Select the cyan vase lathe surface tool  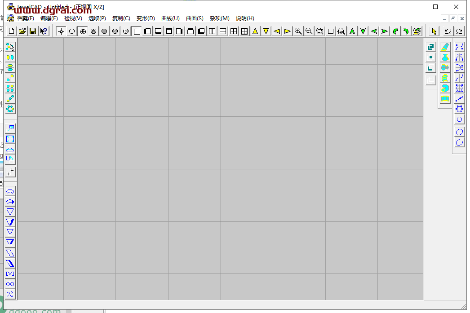(x=445, y=57)
